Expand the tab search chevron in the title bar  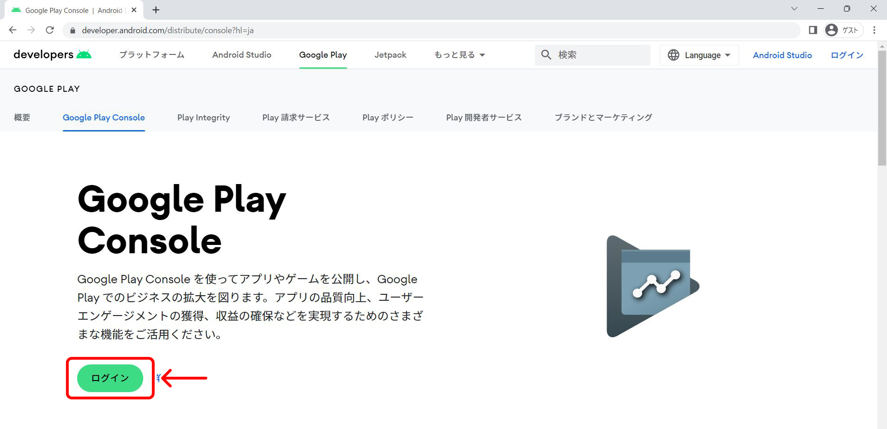click(794, 9)
